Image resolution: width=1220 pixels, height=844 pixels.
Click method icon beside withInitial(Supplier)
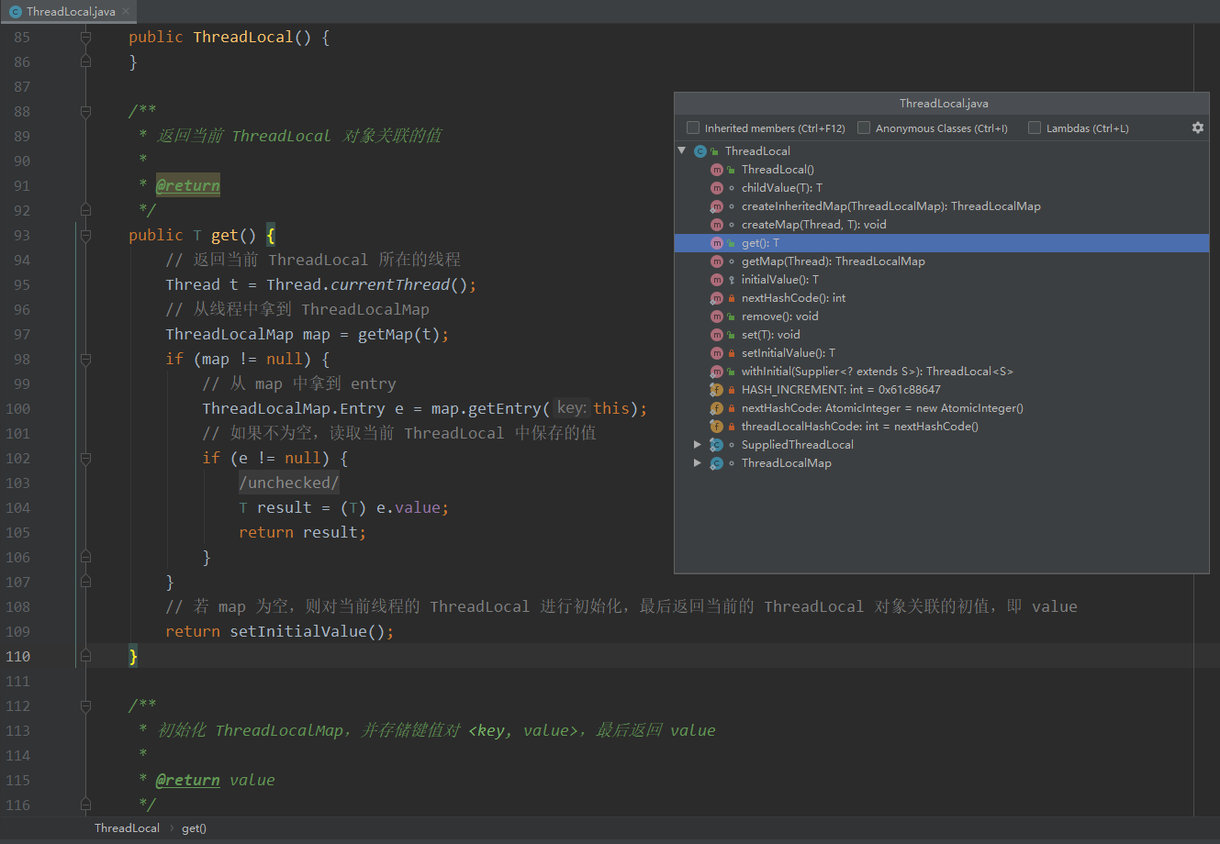[x=717, y=372]
